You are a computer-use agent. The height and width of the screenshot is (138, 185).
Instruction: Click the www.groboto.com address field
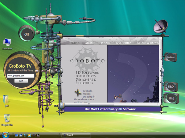point(21,76)
